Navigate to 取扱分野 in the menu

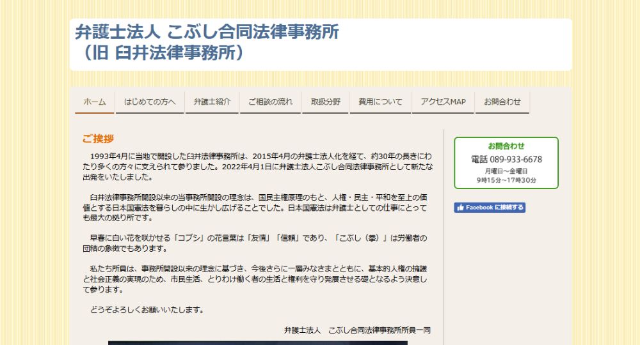coord(325,102)
